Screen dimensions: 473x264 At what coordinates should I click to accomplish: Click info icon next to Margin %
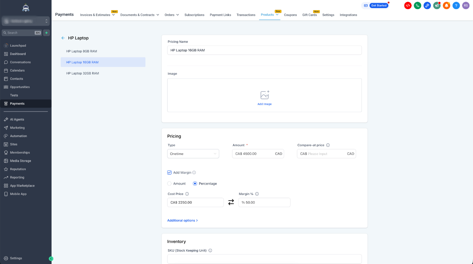coord(257,194)
